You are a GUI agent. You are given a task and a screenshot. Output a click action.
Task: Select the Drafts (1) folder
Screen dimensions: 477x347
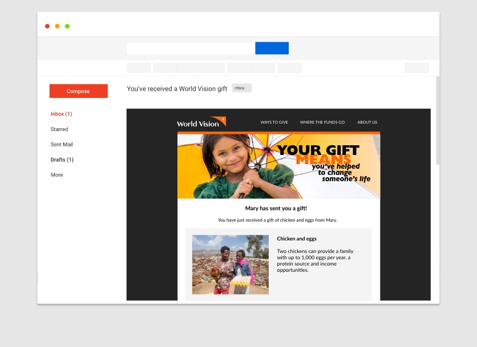click(62, 160)
